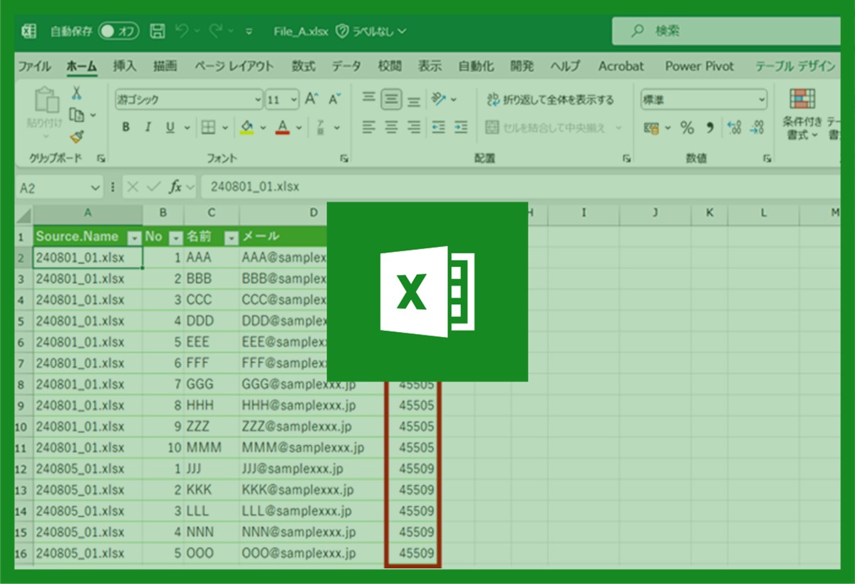
Task: Click the insert function fx icon
Action: pos(175,187)
